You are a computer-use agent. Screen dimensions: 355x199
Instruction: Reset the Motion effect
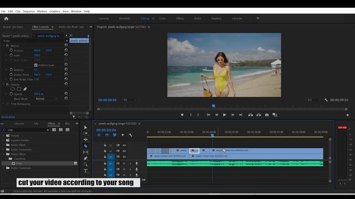[x=66, y=45]
